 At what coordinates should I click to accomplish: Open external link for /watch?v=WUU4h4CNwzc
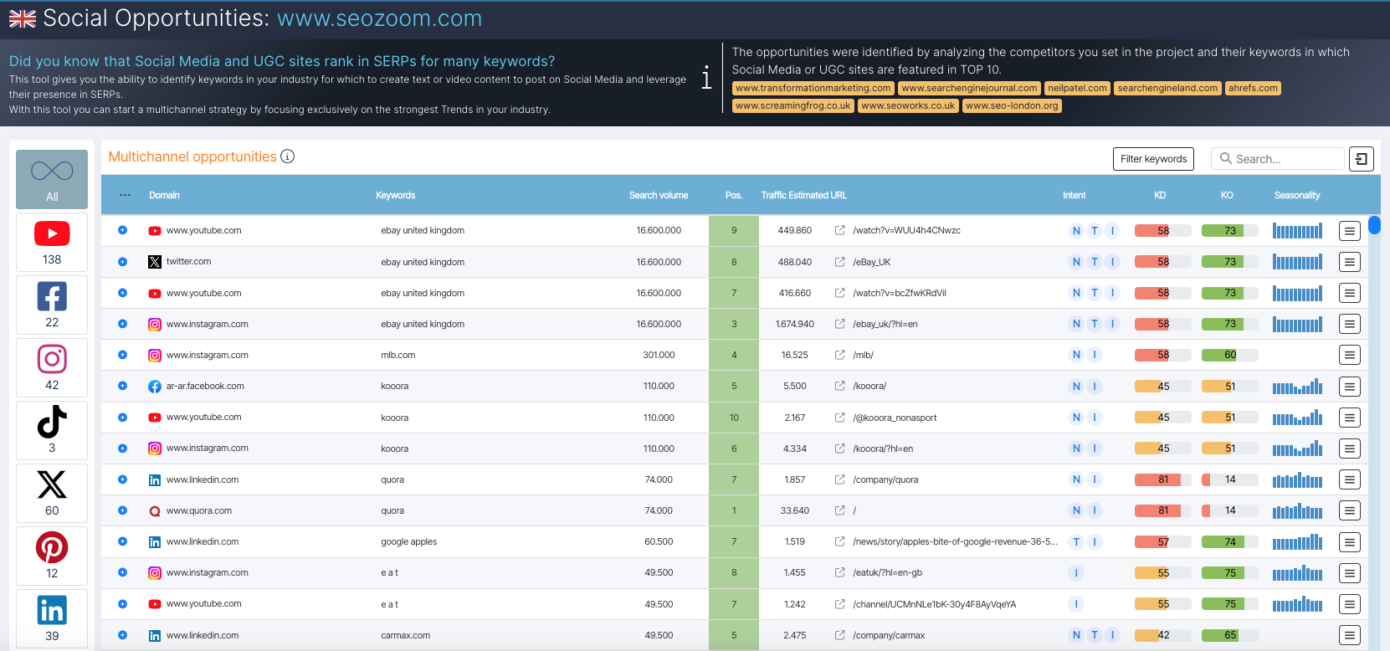coord(839,230)
